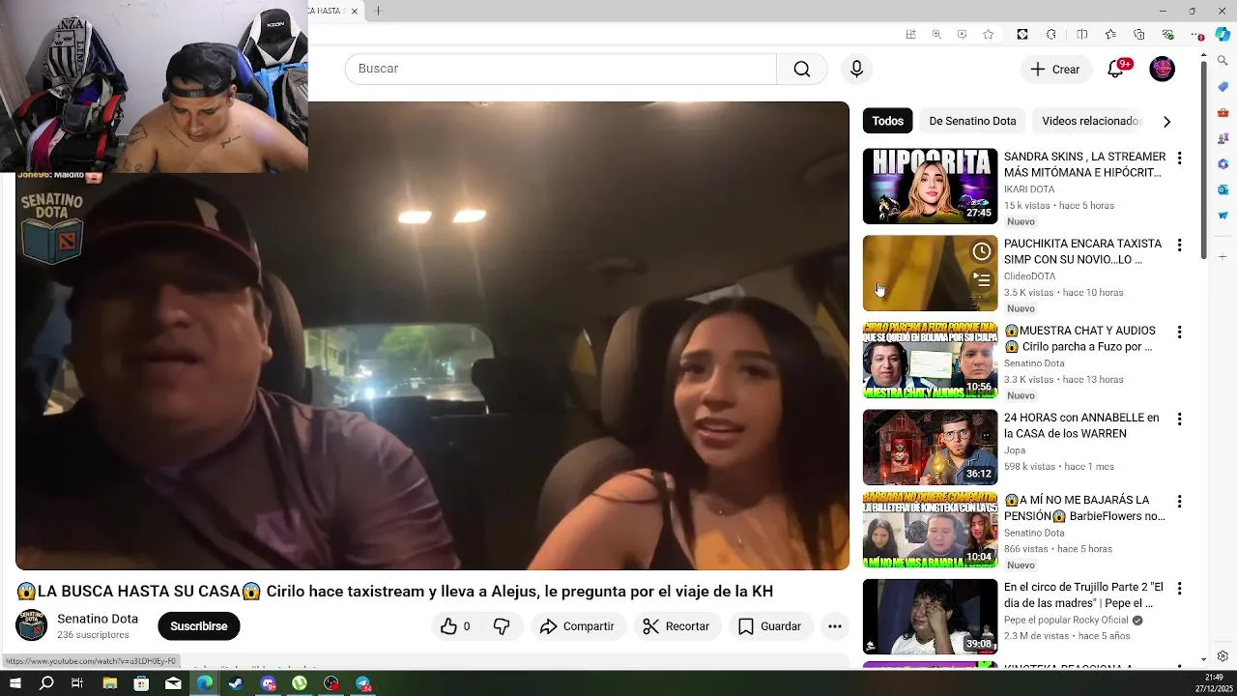This screenshot has height=696, width=1237.
Task: Close the current YouTube browser tab
Action: pyautogui.click(x=355, y=11)
